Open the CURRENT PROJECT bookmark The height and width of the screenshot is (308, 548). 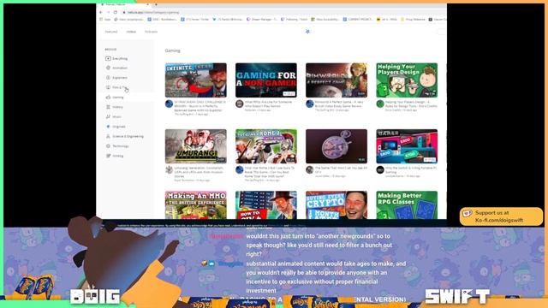pyautogui.click(x=358, y=20)
